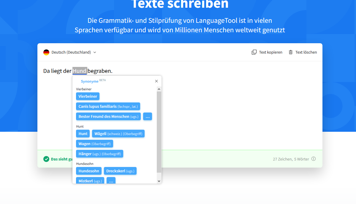Screen dimensions: 356x204
Task: Click the Text löschen label
Action: coord(306,52)
